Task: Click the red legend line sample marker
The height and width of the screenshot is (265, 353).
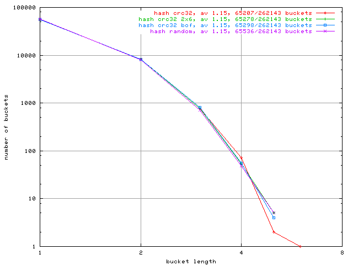Action: tap(325, 13)
